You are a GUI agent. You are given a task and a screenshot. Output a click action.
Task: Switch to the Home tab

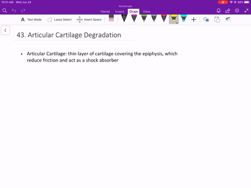(105, 11)
